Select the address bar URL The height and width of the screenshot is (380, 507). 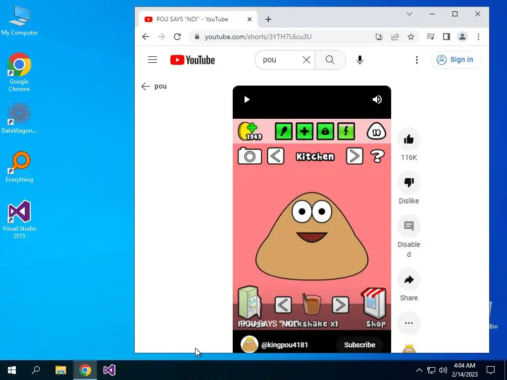click(258, 37)
